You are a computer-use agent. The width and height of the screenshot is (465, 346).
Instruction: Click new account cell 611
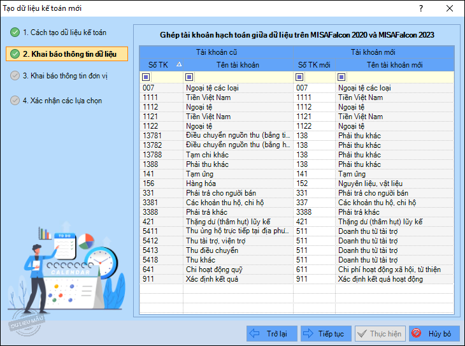[314, 270]
